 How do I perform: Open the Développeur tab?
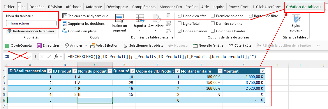(x=117, y=7)
